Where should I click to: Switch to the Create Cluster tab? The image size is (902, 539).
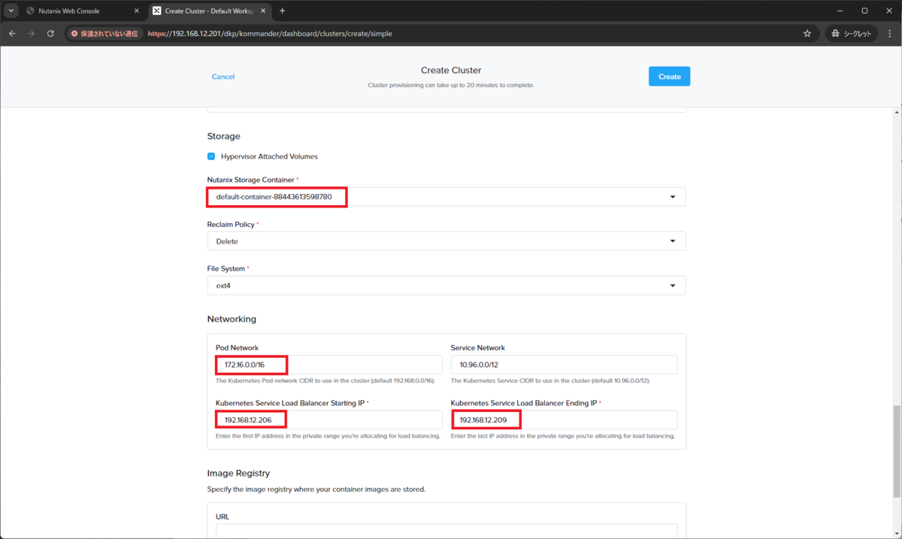pyautogui.click(x=208, y=11)
